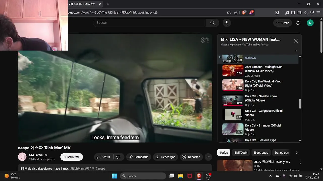Select the Electropop filter chip
The height and width of the screenshot is (181, 323).
261,153
